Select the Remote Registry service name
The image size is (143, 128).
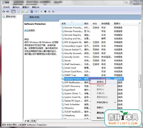pos(73,35)
